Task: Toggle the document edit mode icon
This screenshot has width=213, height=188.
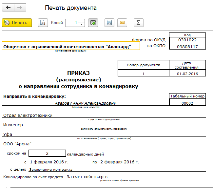Action: coord(93,23)
